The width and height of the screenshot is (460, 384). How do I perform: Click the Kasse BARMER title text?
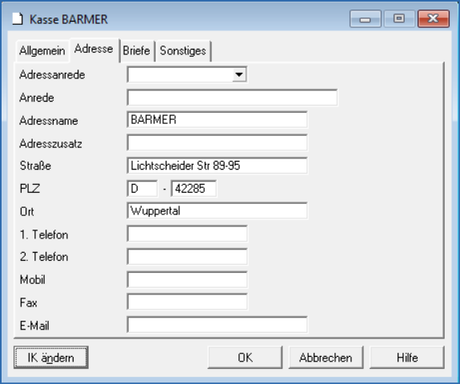click(69, 19)
